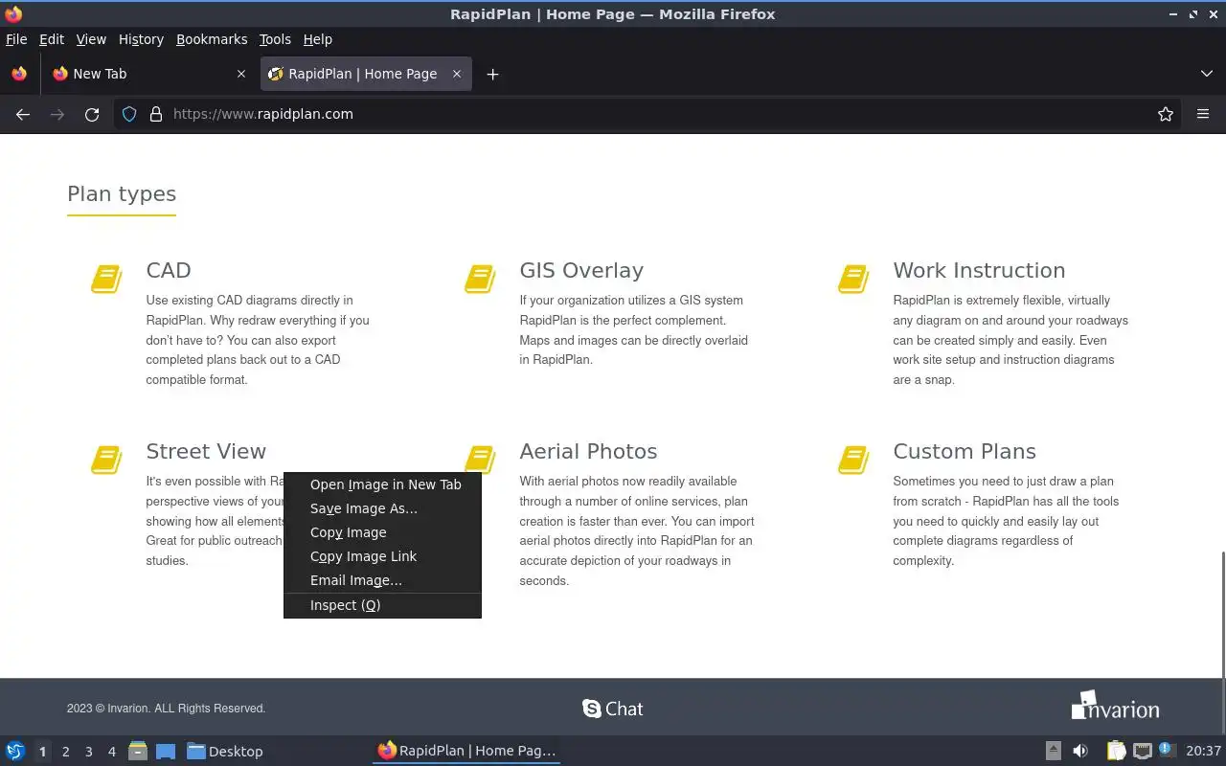Click the book icon beside Custom Plans
The width and height of the screenshot is (1226, 766).
tap(853, 460)
